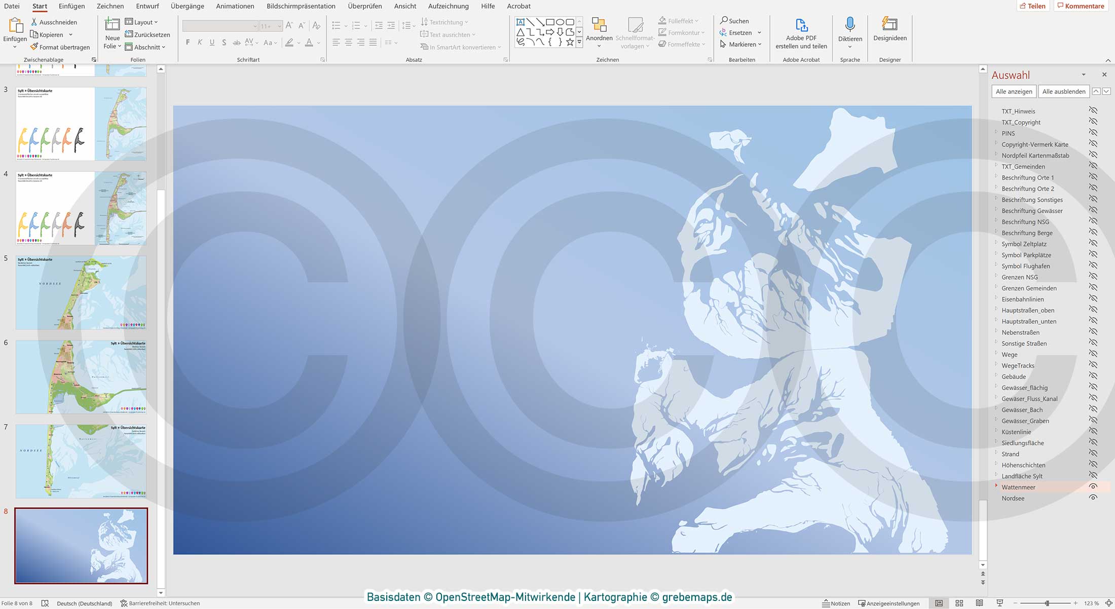The width and height of the screenshot is (1115, 609).
Task: Hide the Wattenmeer layer
Action: pyautogui.click(x=1093, y=486)
